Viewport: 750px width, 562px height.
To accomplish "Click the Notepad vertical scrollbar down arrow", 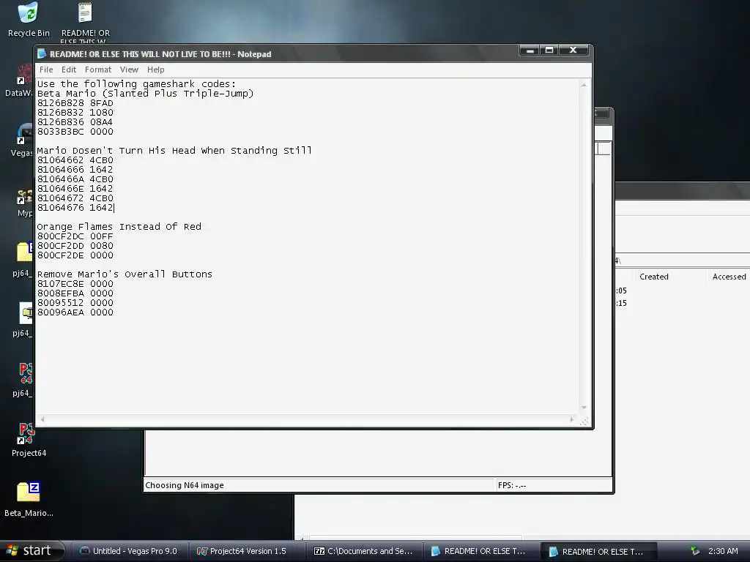I will [584, 408].
